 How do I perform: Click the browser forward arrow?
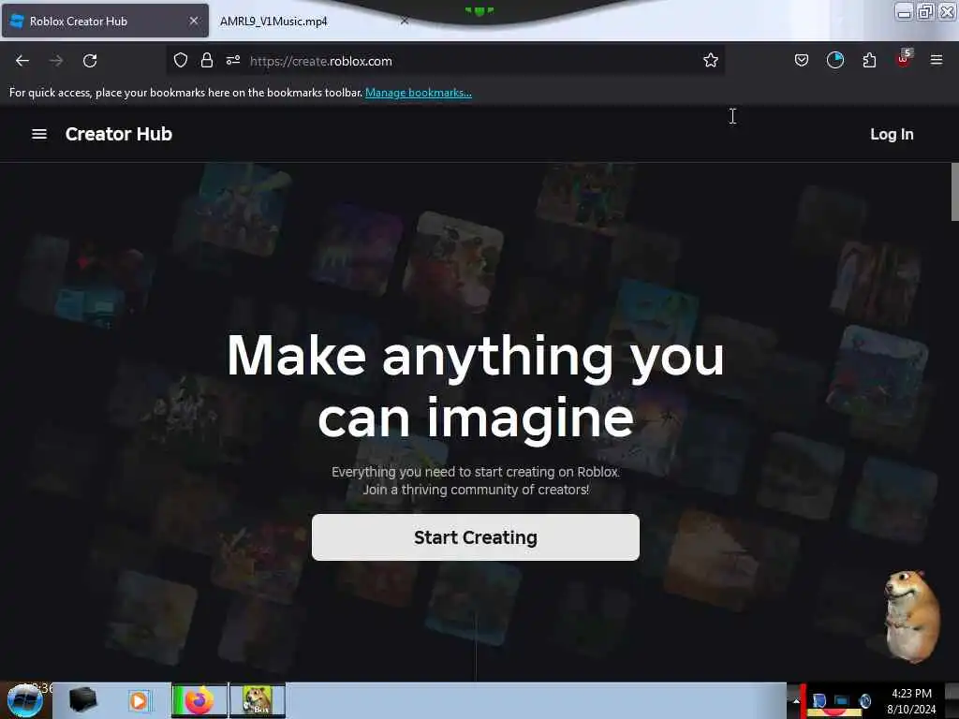point(56,61)
